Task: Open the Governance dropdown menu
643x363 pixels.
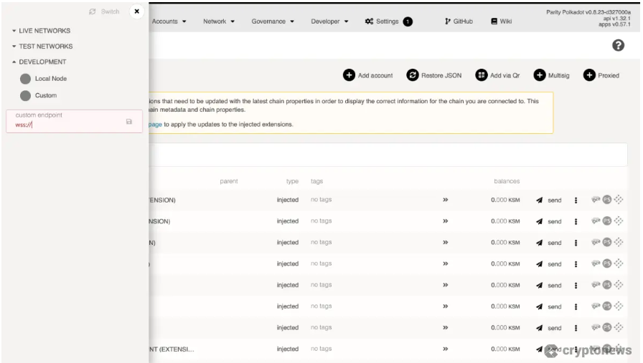Action: click(273, 21)
